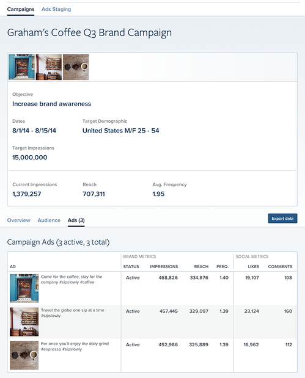Sort by the STATUS column header
The width and height of the screenshot is (305, 378).
pyautogui.click(x=131, y=267)
